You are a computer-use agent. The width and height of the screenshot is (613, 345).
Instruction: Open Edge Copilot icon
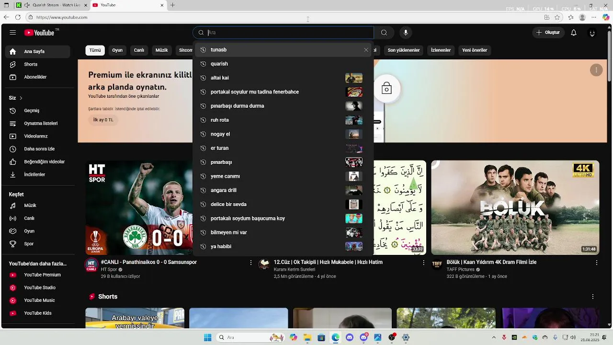606,17
